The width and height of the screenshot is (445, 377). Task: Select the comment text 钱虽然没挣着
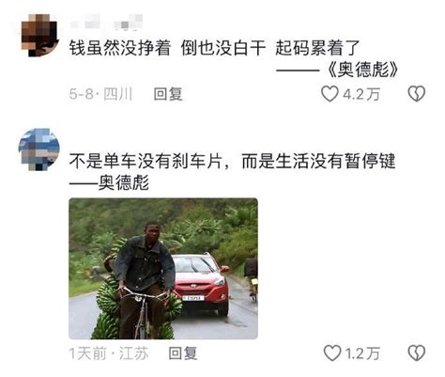point(120,48)
